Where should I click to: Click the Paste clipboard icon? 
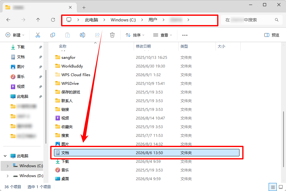click(x=68, y=35)
